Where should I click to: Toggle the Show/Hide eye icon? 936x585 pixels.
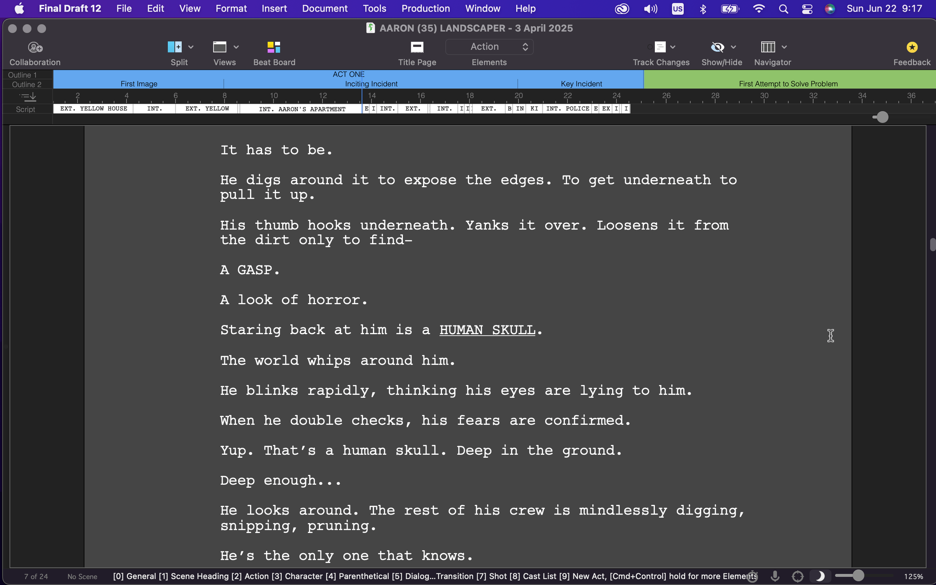717,47
